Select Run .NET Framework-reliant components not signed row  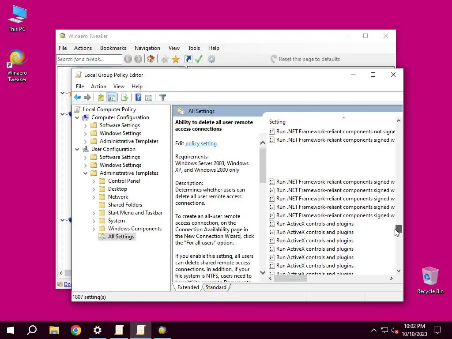331,132
